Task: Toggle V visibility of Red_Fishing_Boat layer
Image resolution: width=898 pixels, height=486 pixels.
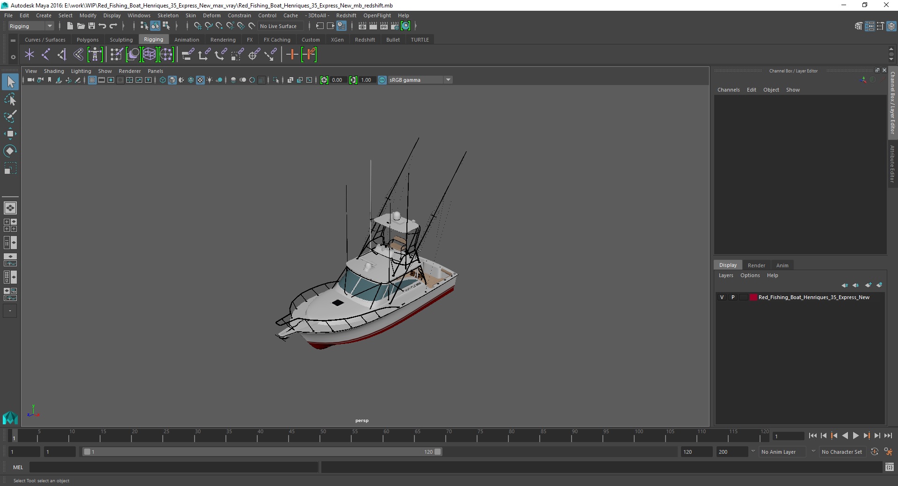Action: click(x=722, y=297)
